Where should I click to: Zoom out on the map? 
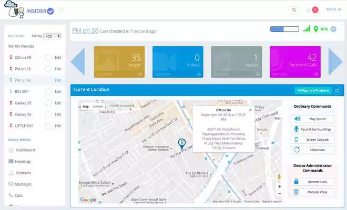tap(280, 194)
